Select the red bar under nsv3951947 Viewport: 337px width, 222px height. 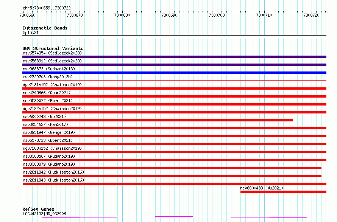pyautogui.click(x=174, y=136)
